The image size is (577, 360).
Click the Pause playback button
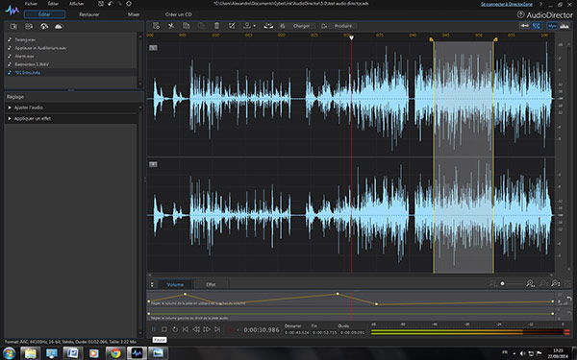click(154, 329)
